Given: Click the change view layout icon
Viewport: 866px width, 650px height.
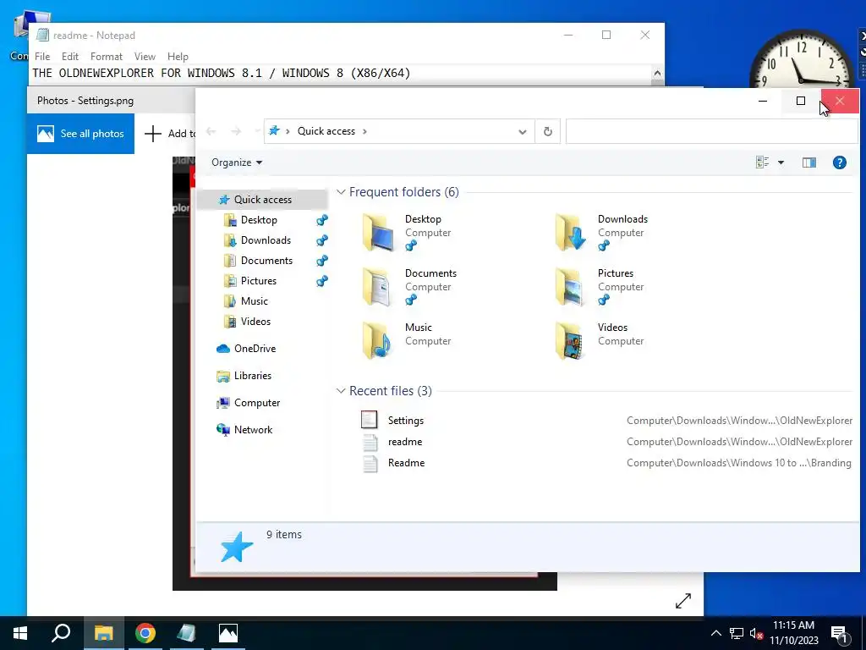Looking at the screenshot, I should 762,162.
